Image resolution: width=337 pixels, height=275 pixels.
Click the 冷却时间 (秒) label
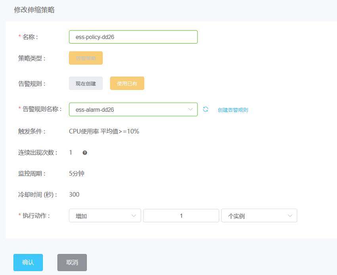point(38,195)
